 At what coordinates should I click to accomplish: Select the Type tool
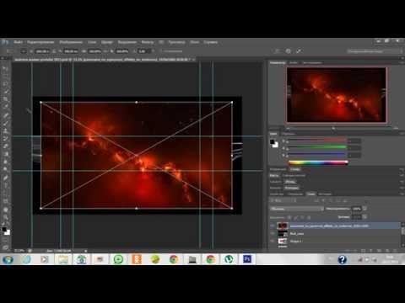5,185
